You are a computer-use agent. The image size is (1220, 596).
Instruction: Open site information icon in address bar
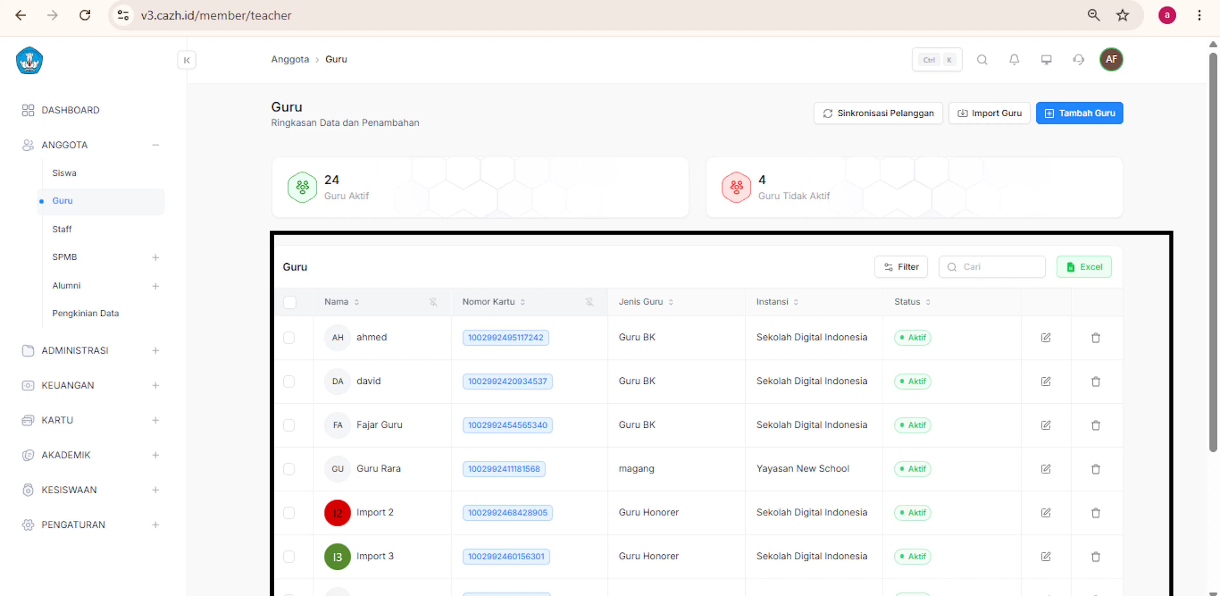point(123,15)
